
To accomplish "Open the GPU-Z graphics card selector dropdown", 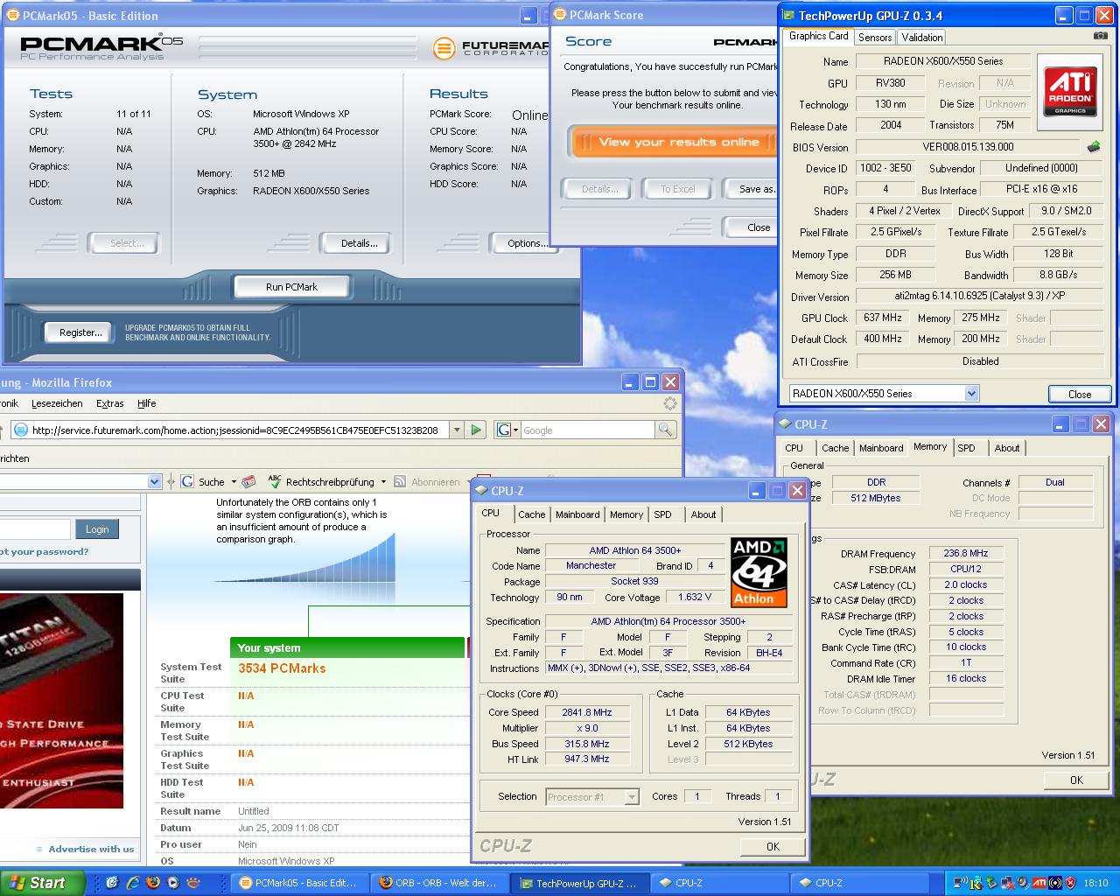I will coord(971,394).
